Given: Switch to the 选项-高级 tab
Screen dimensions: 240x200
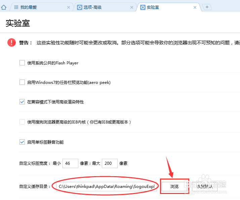Looking at the screenshot, I should coord(105,7).
